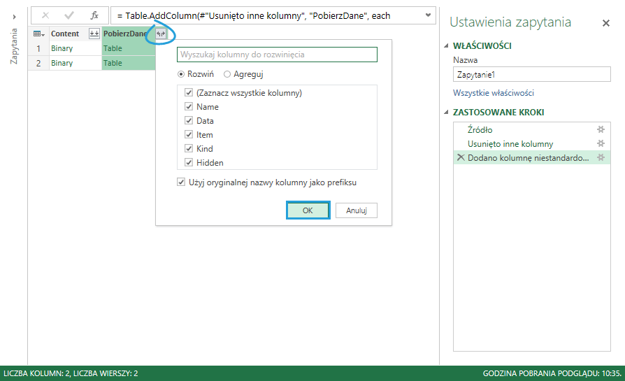Open settings gear for Usunięto inne kolumny
The image size is (625, 381).
tap(601, 143)
